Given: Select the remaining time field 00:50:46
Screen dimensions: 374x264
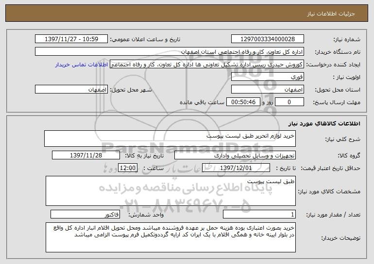Looking at the screenshot, I should click(x=243, y=102).
